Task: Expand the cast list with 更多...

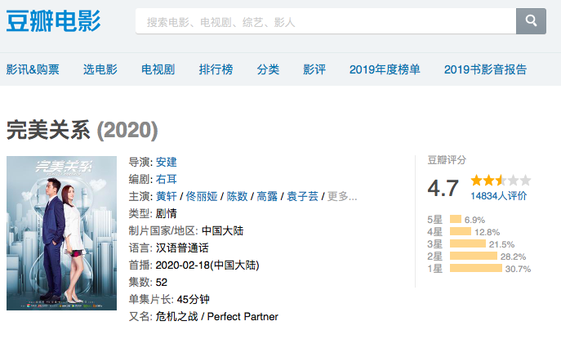Action: tap(342, 196)
